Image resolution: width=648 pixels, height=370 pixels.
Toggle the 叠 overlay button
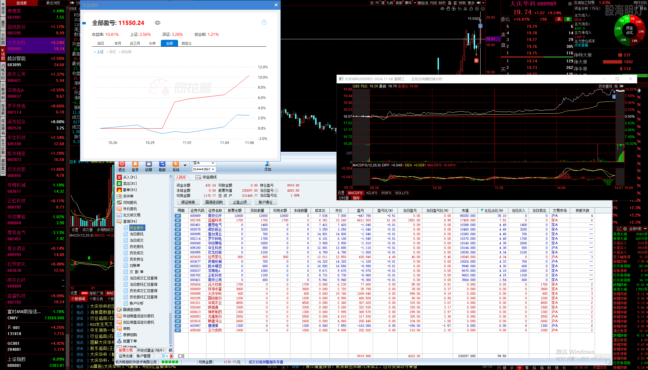(450, 3)
